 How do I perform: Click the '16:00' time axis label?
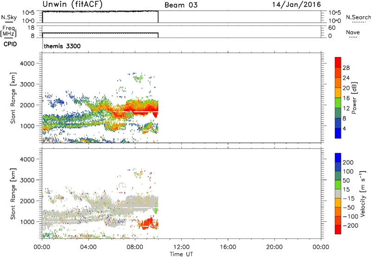[x=228, y=247]
